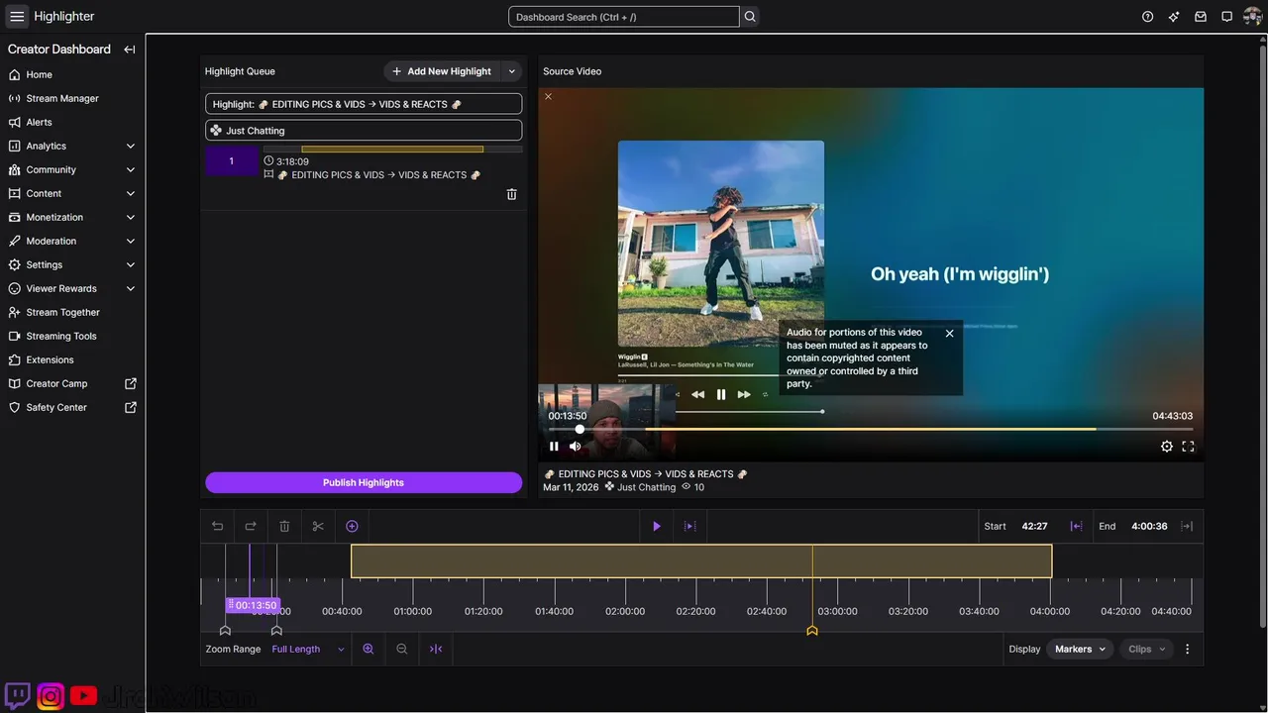Viewport: 1268px width, 713px height.
Task: Open the Add New Highlight dropdown arrow
Action: 512,71
